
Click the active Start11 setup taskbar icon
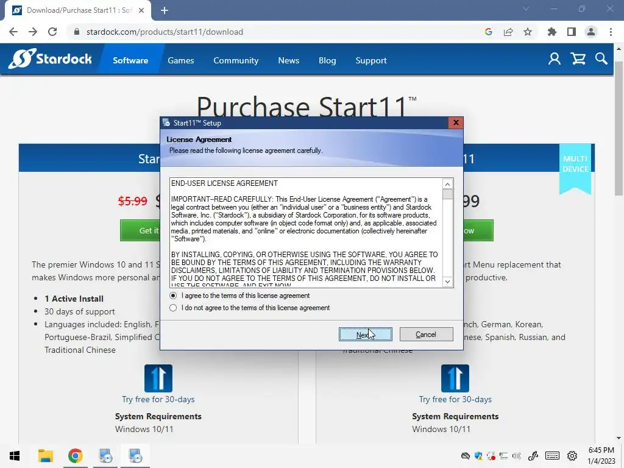135,456
